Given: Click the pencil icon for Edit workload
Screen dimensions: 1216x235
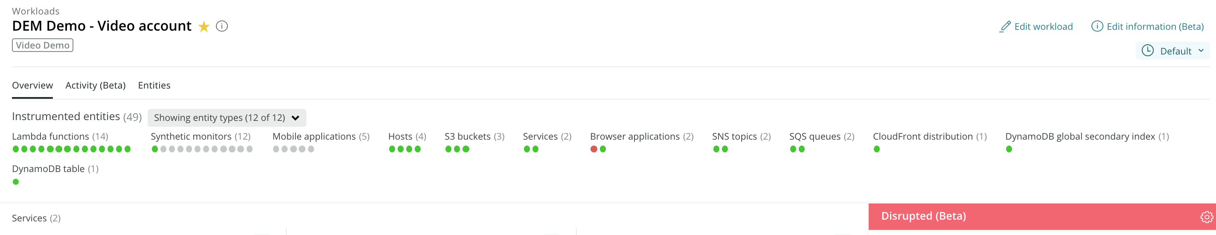Looking at the screenshot, I should [1005, 26].
